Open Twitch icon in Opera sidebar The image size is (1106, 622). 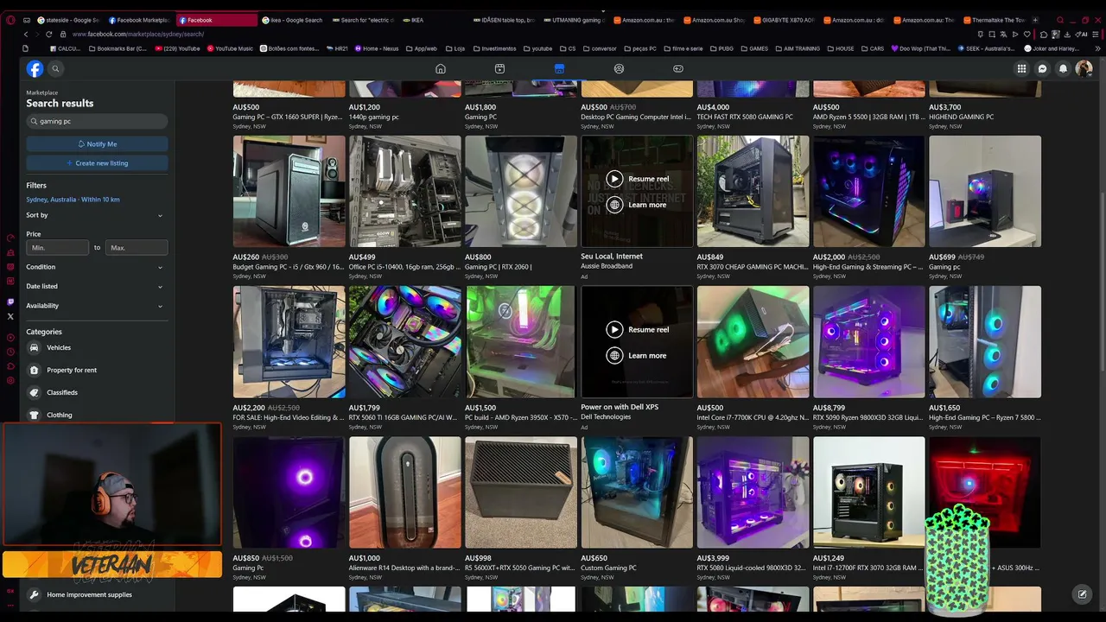10,301
